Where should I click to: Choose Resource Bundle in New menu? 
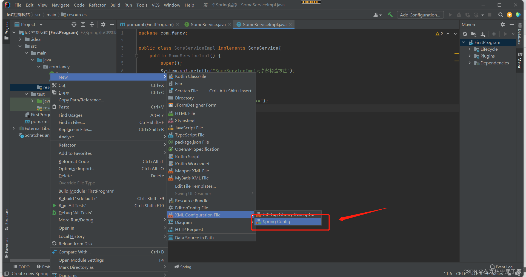(x=211, y=201)
